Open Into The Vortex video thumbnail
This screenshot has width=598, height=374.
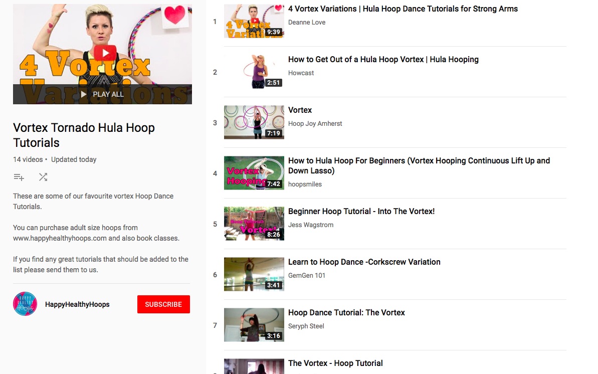pos(254,224)
